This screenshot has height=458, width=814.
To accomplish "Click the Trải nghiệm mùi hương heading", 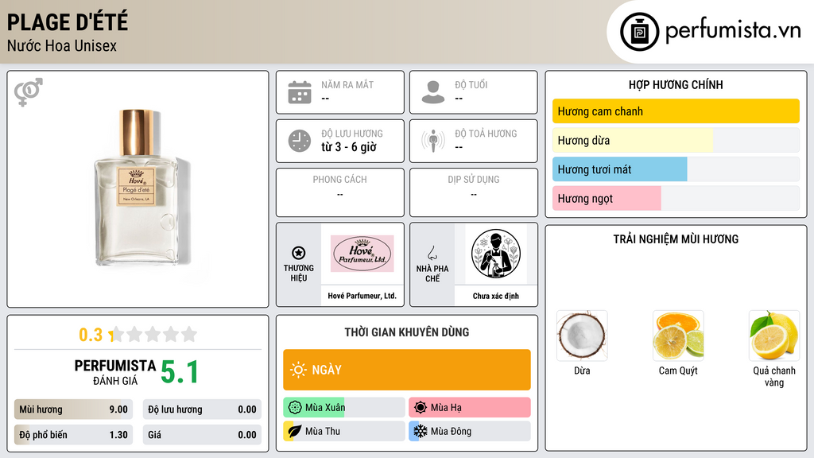I will pos(676,239).
